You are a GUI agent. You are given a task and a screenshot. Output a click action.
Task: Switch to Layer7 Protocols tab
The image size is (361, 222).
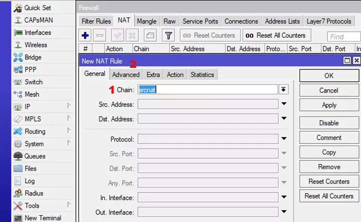click(329, 22)
